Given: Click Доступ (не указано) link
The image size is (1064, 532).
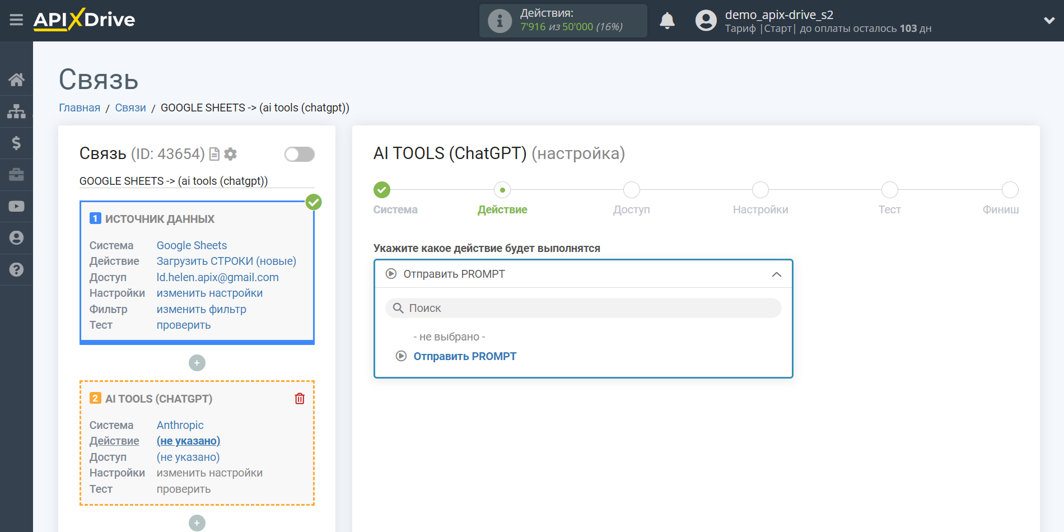Looking at the screenshot, I should (x=188, y=457).
